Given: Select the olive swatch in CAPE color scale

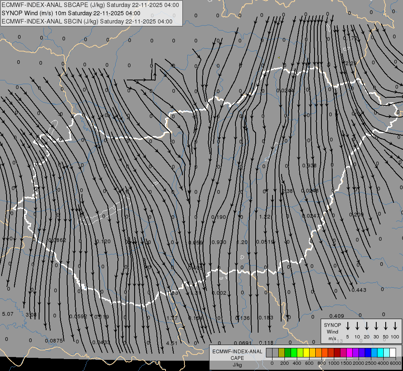Looking at the screenshot, I should coord(282,352).
